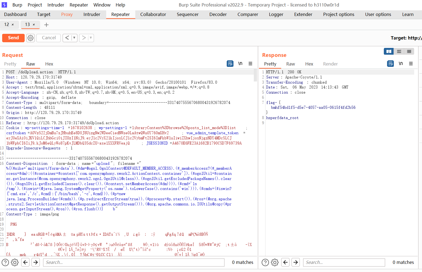Viewport: 422px width, 272px height.
Task: Open the Response pane hamburger menu
Action: point(411,64)
